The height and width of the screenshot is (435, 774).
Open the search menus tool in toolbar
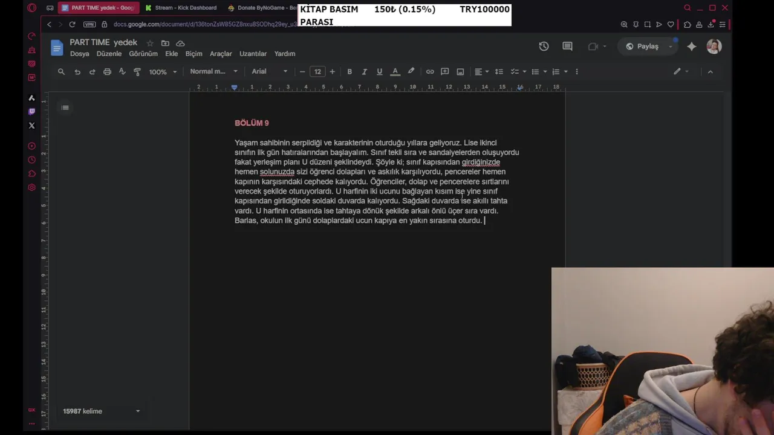(x=61, y=71)
